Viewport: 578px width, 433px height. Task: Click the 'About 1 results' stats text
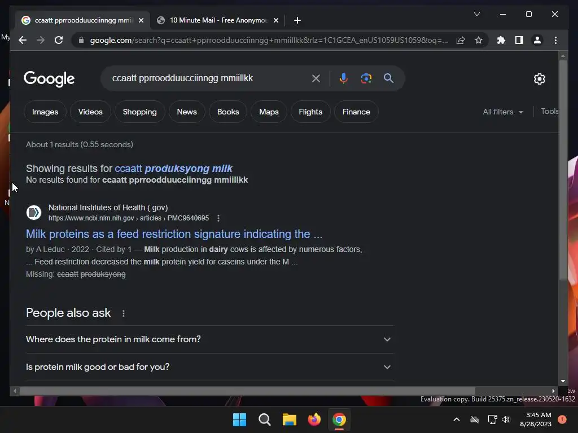tap(79, 145)
